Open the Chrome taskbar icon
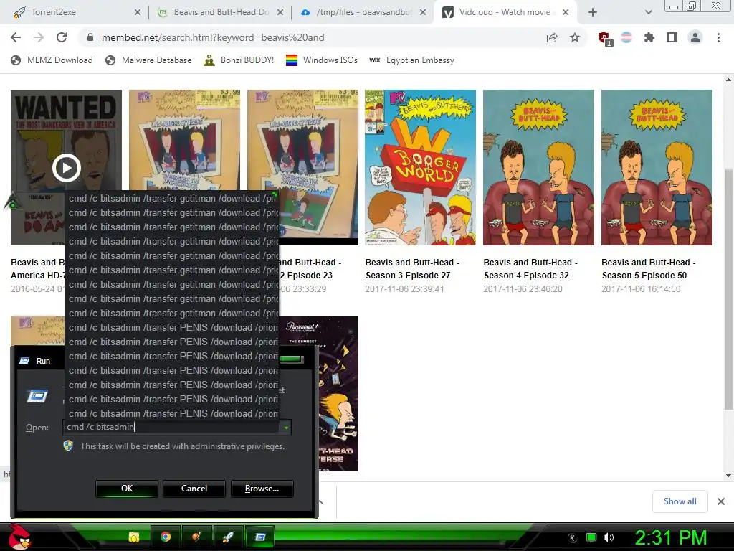 [x=166, y=537]
